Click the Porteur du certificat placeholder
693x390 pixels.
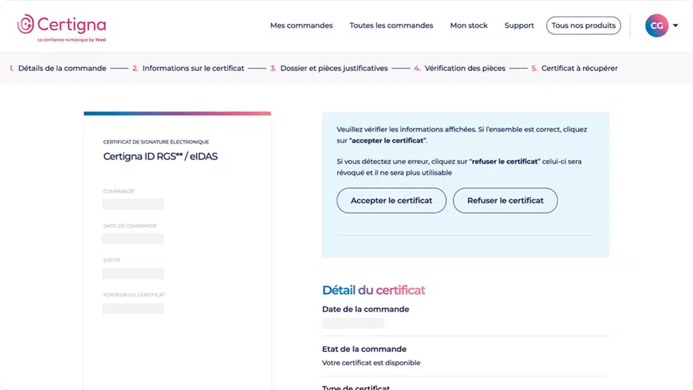click(x=133, y=308)
